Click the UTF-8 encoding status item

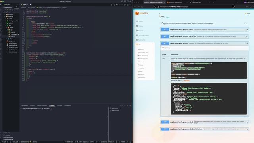(x=92, y=142)
